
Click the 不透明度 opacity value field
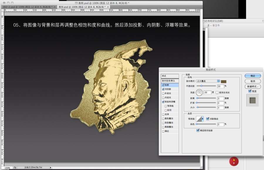point(221,86)
